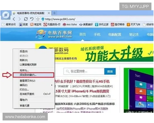Open the 淘宝网 bookmark
154x123 pixels.
click(x=36, y=24)
